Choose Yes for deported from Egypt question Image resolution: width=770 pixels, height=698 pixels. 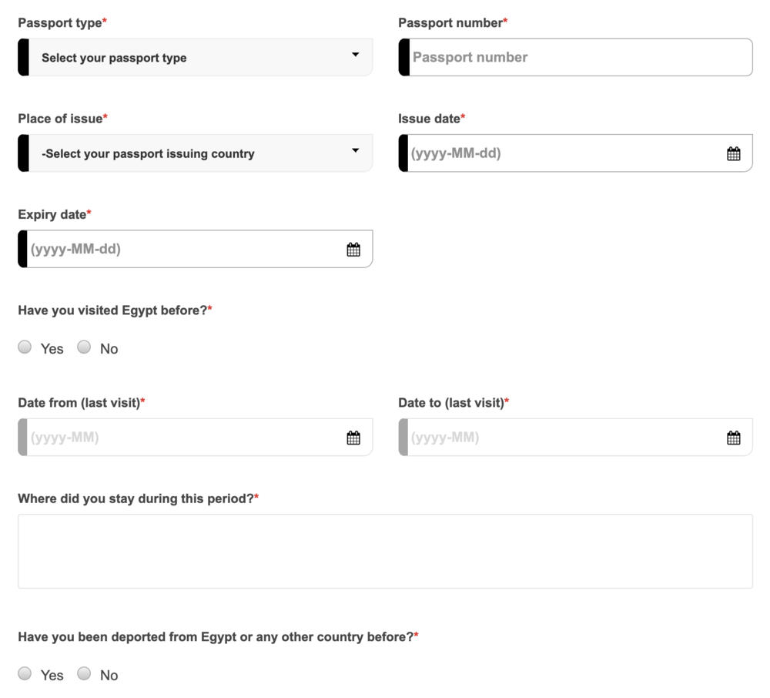tap(25, 674)
